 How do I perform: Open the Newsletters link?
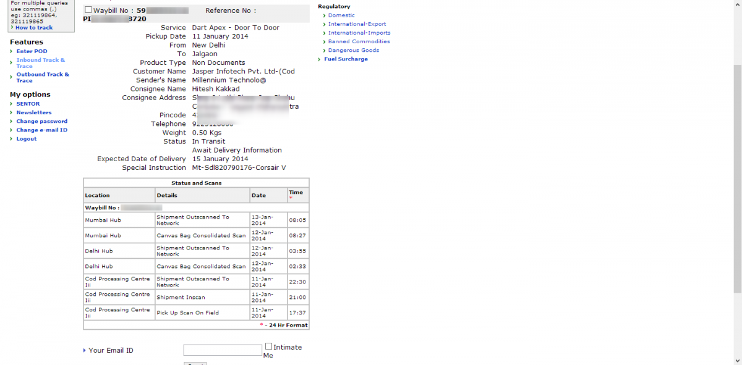point(34,112)
